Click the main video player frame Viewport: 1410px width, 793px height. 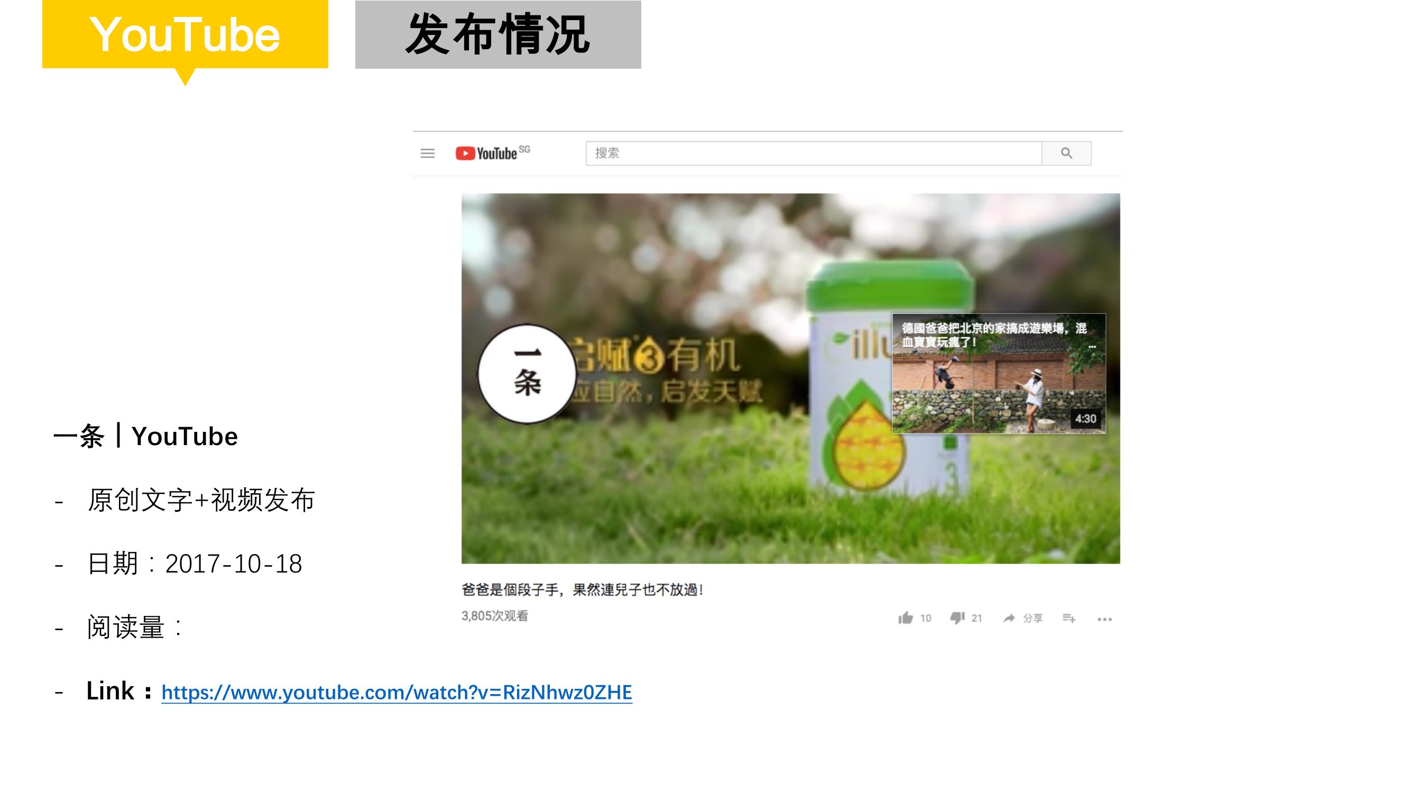coord(790,378)
